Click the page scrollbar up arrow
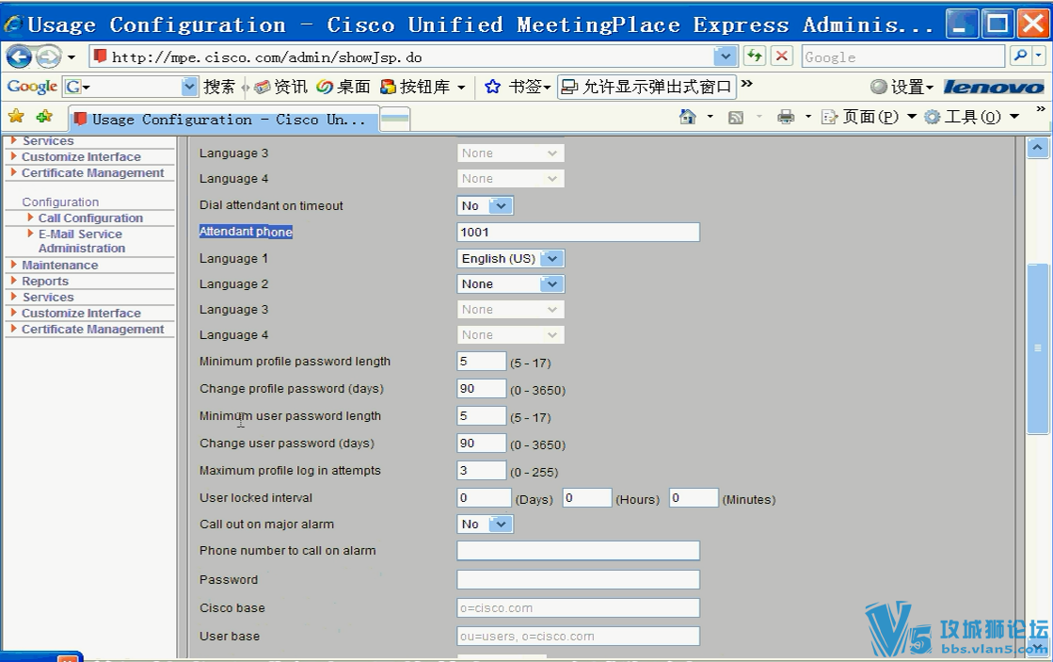 click(1038, 148)
